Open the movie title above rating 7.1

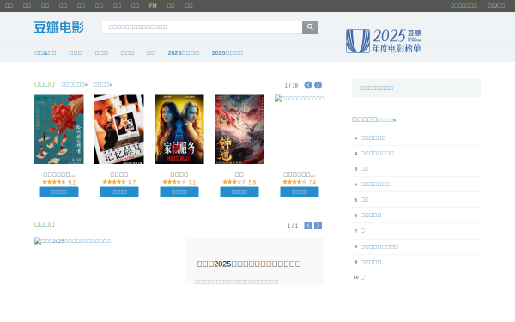179,174
